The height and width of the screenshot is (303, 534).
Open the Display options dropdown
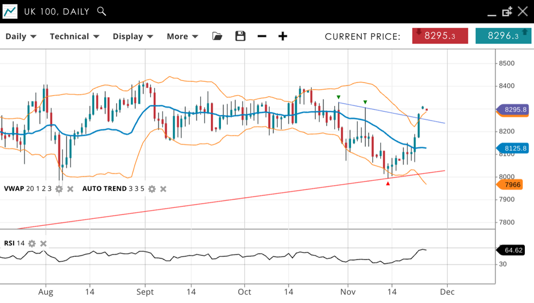coord(132,36)
